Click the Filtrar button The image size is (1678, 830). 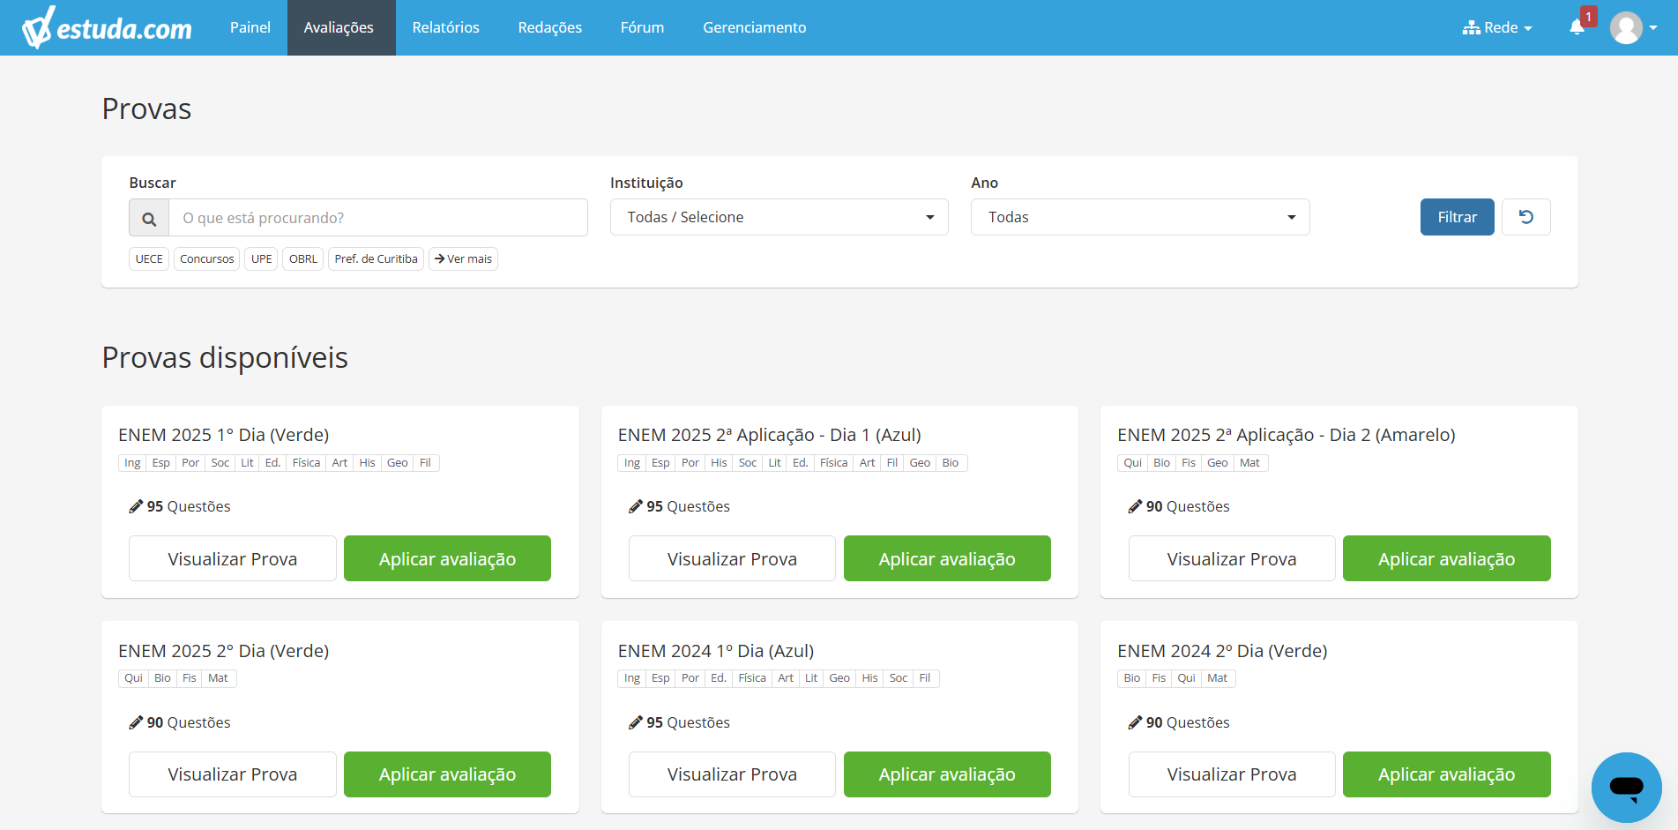point(1457,217)
